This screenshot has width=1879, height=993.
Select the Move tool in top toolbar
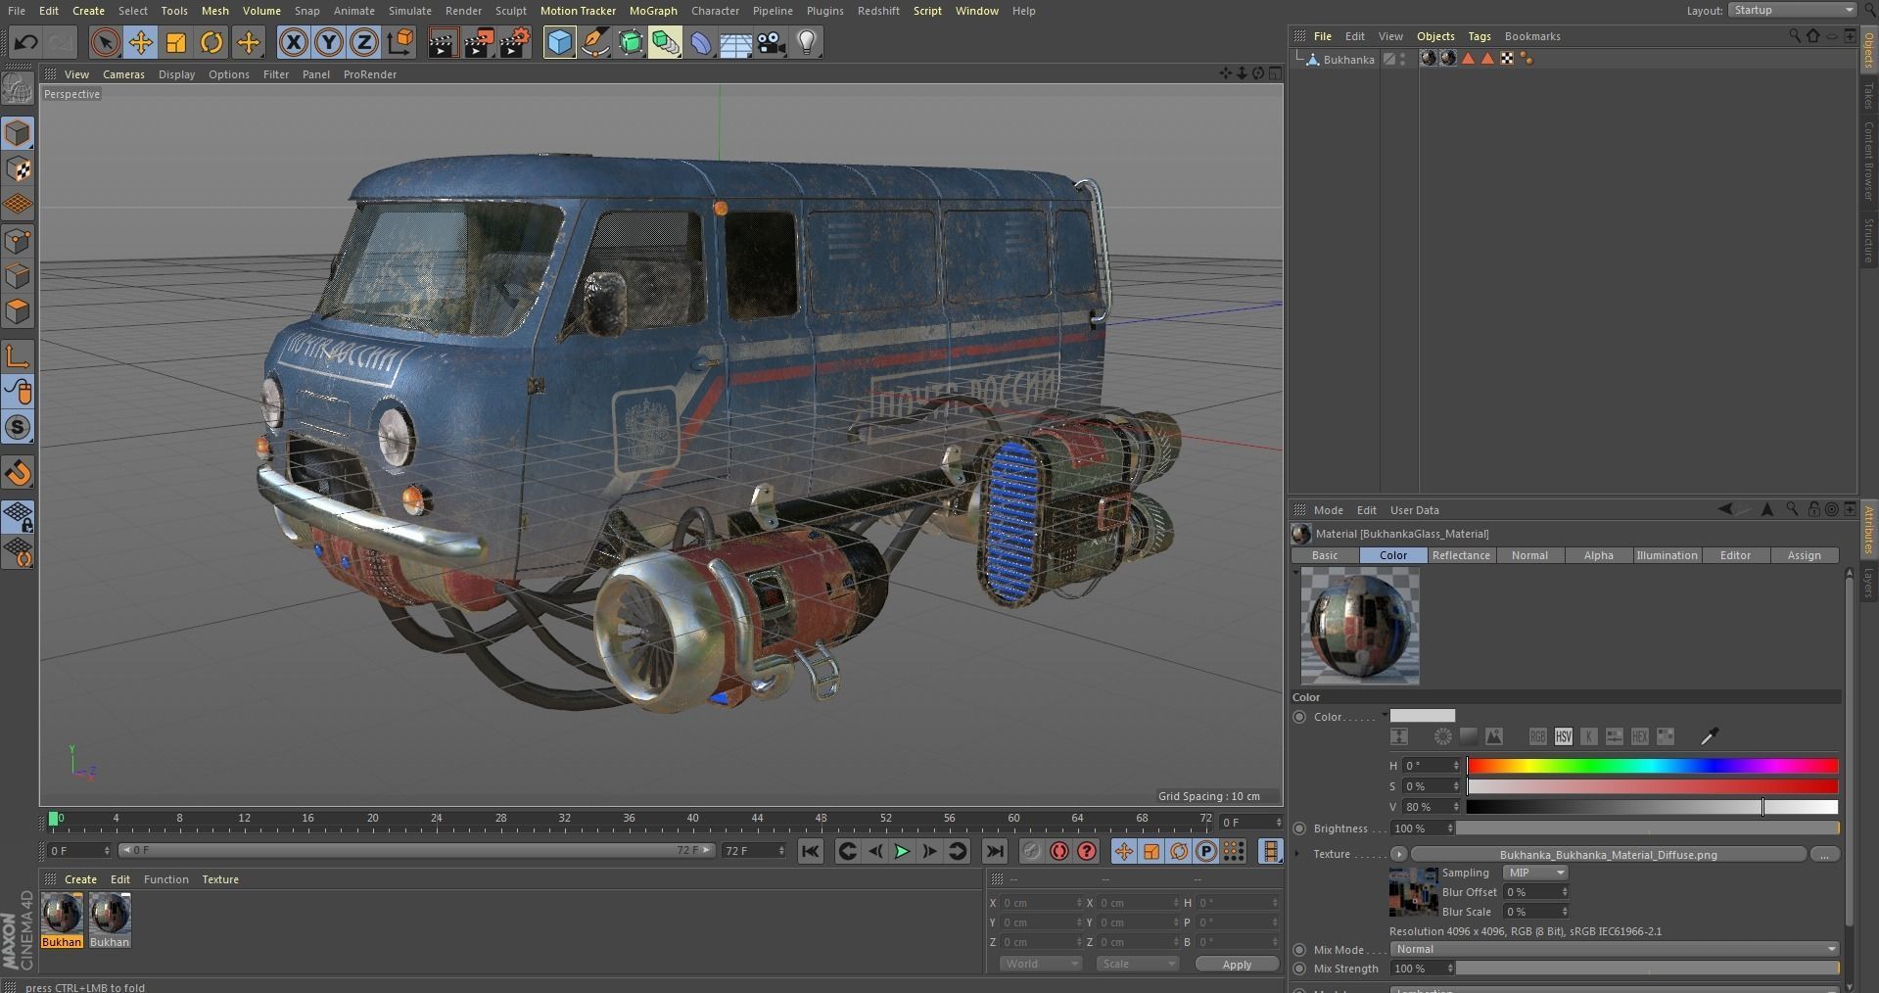[x=140, y=42]
